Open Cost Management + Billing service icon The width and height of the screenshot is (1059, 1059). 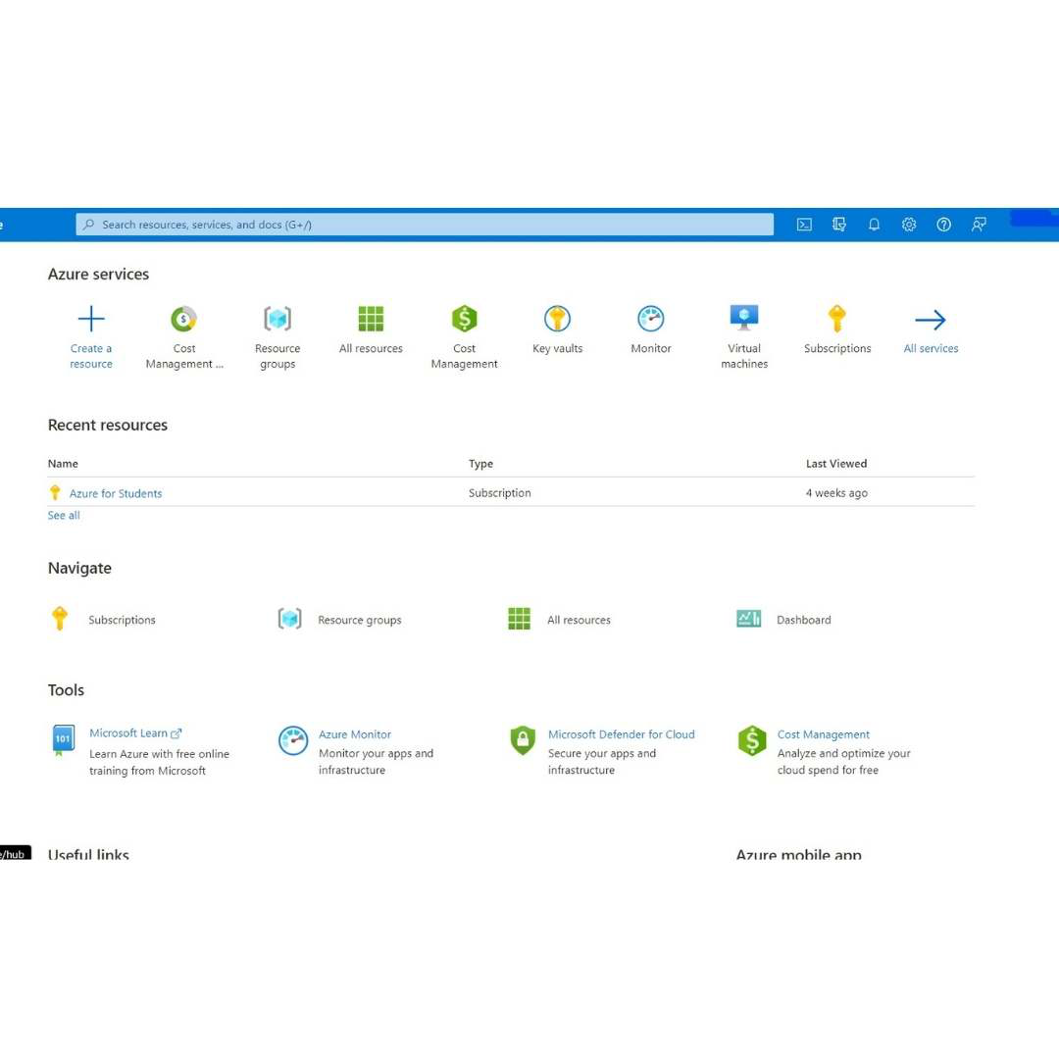(x=183, y=319)
